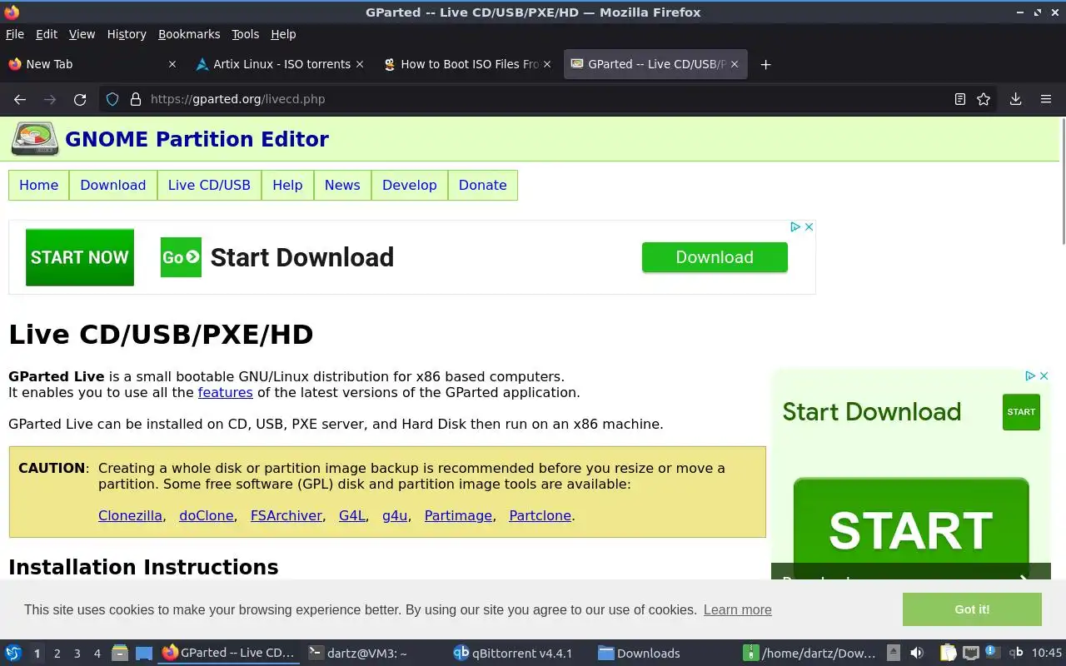Open a new tab with plus
Viewport: 1066px width, 666px height.
pos(765,64)
